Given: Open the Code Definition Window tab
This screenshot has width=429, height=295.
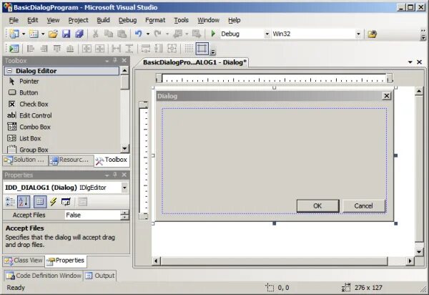Looking at the screenshot, I should tap(44, 276).
